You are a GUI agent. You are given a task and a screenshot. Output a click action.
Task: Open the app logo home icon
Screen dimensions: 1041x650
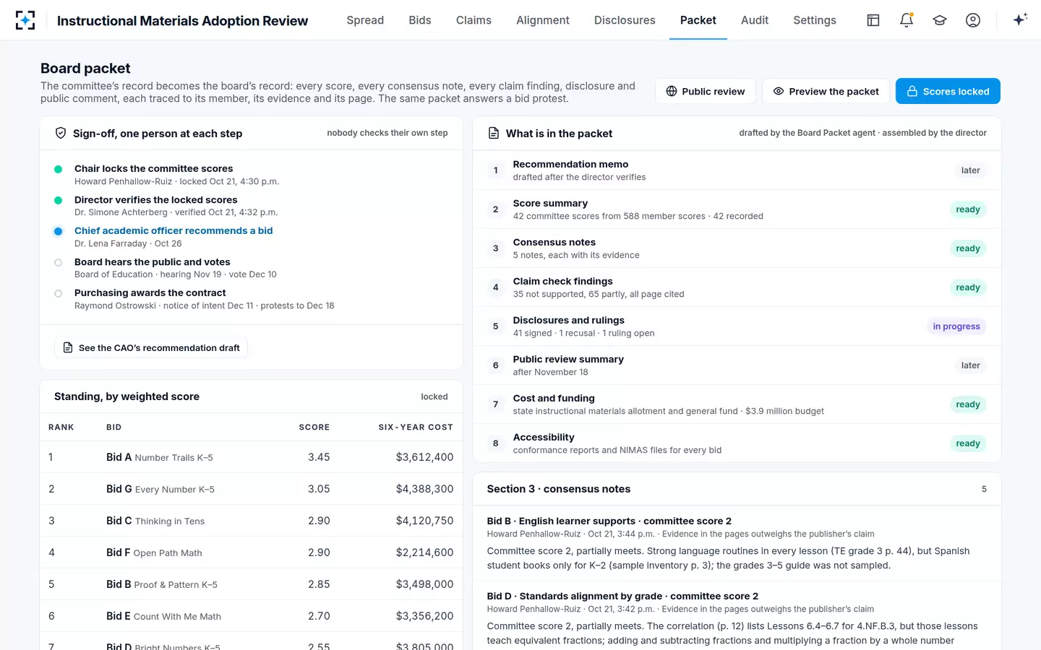25,20
